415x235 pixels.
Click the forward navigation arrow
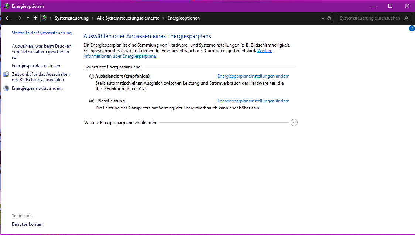click(19, 18)
